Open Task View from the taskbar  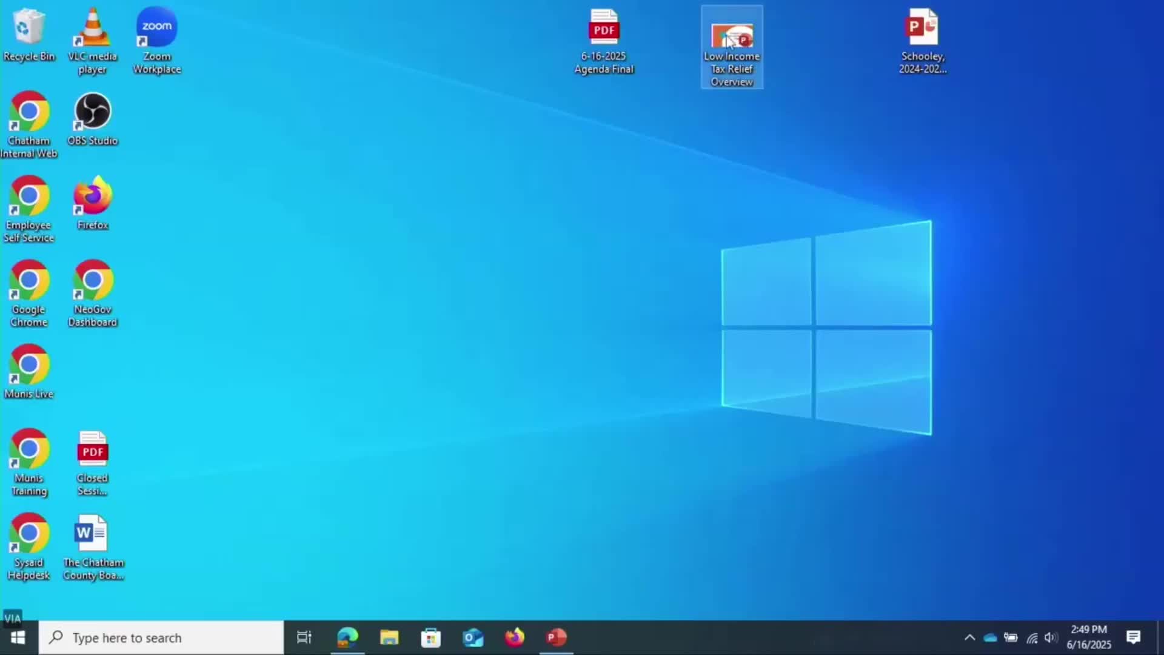[x=304, y=637]
